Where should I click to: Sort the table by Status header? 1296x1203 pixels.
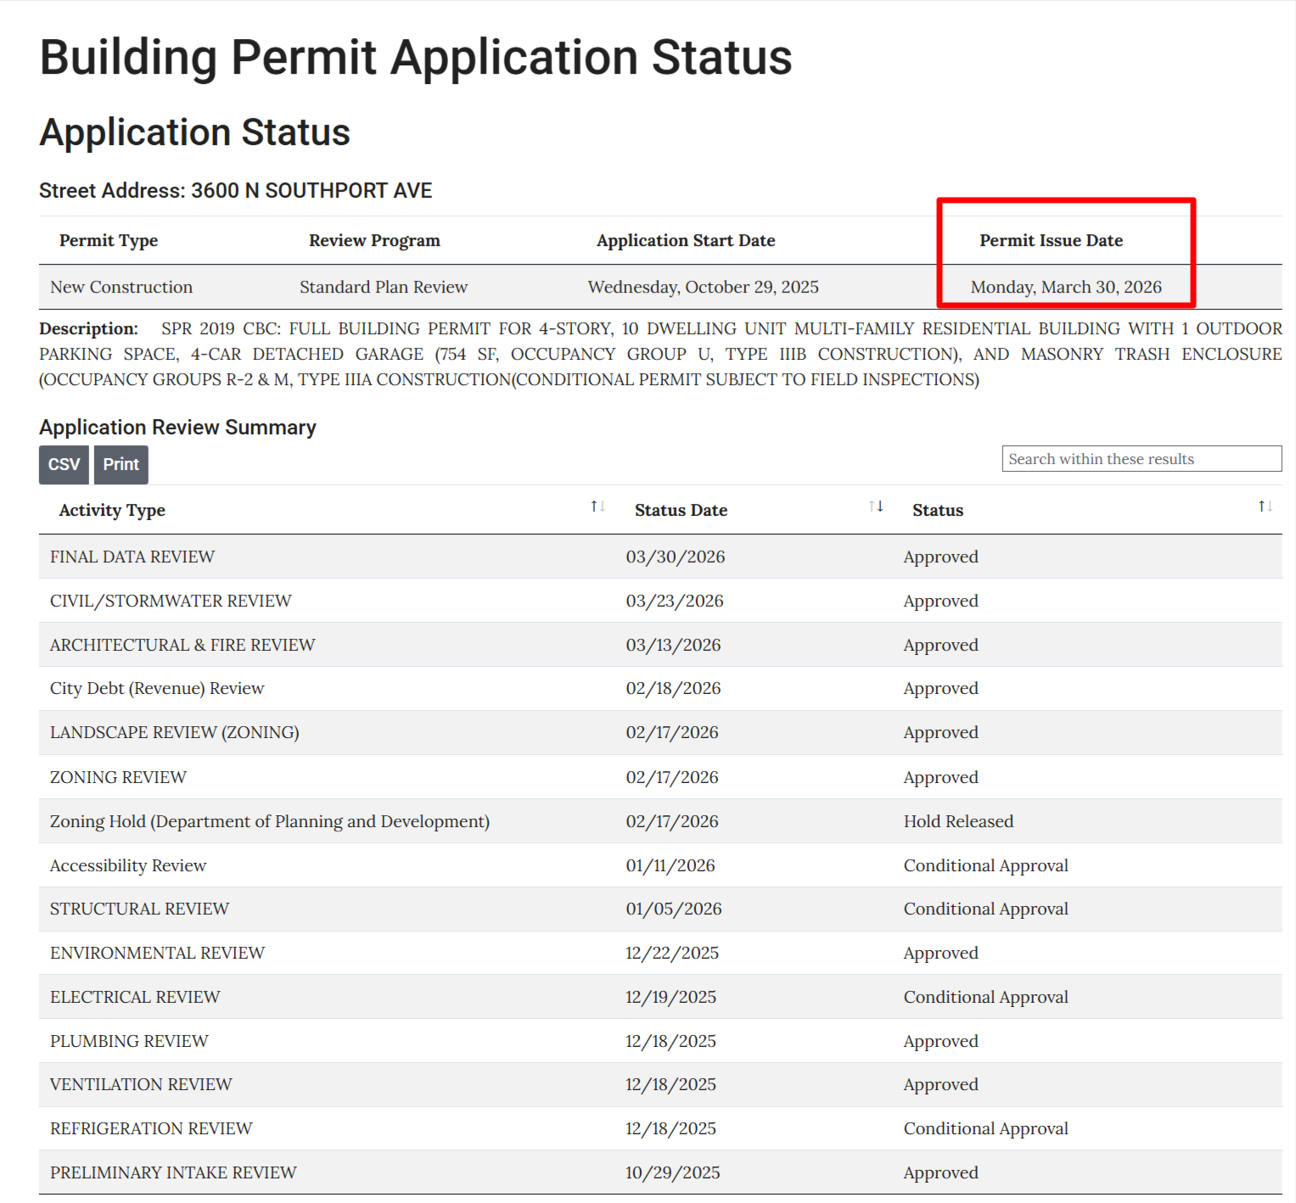point(938,510)
